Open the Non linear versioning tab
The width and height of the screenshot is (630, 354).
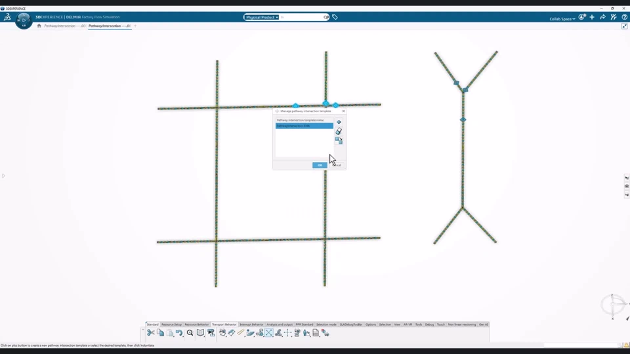(x=462, y=324)
